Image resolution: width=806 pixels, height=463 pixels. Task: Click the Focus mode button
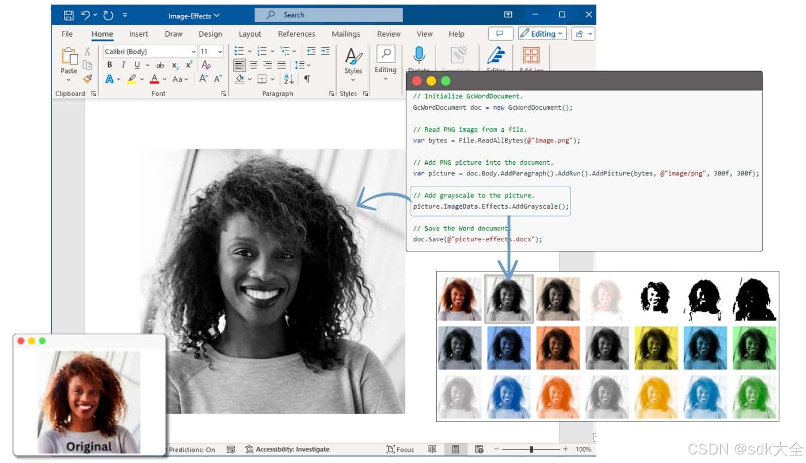pyautogui.click(x=400, y=449)
